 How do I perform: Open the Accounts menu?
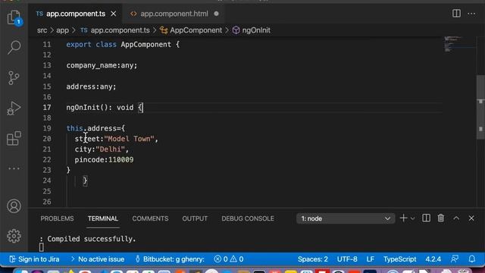pyautogui.click(x=14, y=206)
